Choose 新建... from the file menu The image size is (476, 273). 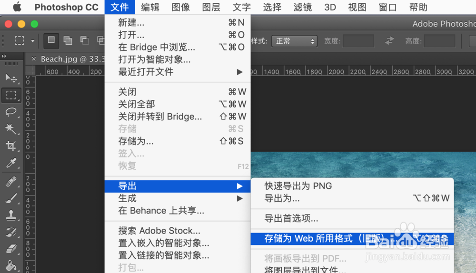[x=178, y=22]
